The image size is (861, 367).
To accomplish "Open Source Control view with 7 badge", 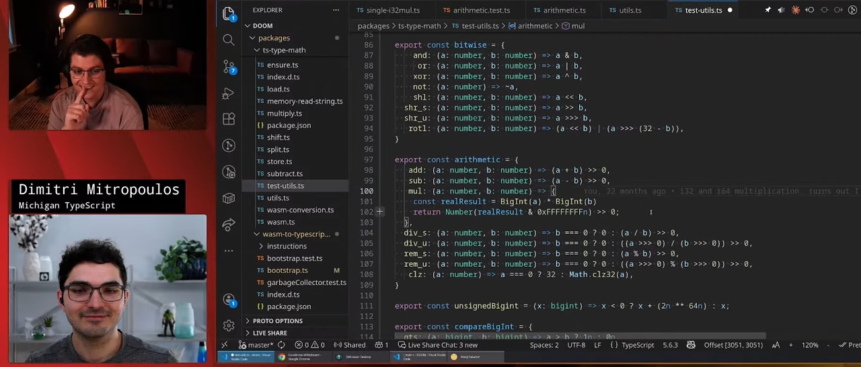I will (229, 67).
